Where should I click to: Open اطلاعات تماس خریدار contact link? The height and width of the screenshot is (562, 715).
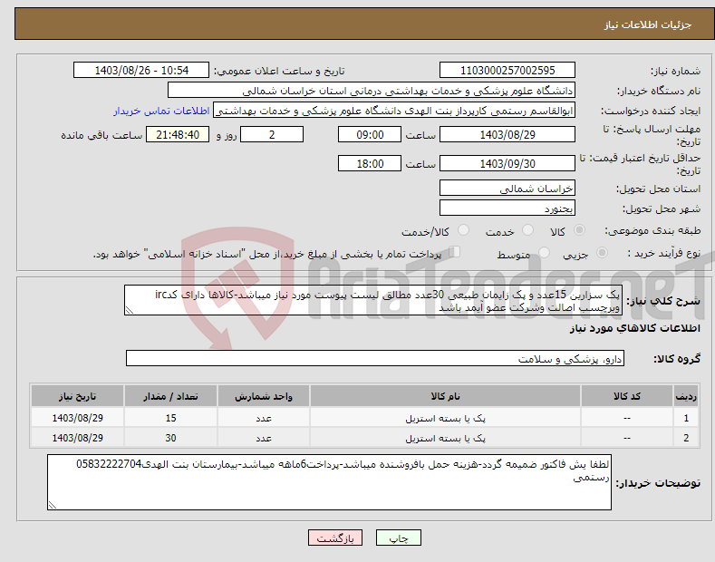161,111
